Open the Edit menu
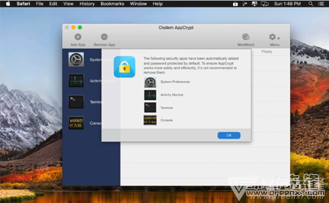The image size is (329, 203). click(53, 3)
